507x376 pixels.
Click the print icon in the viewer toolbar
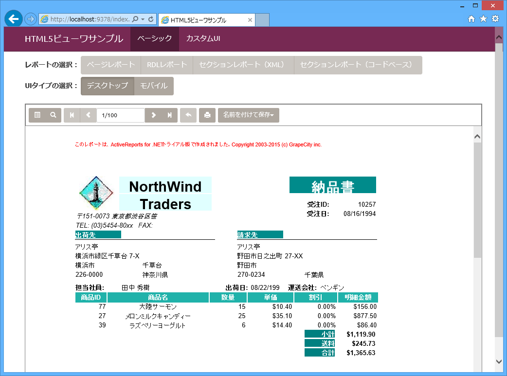(x=207, y=115)
